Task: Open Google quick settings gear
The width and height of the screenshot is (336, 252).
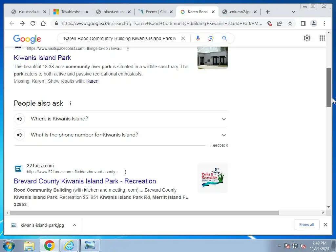Action: tap(307, 38)
